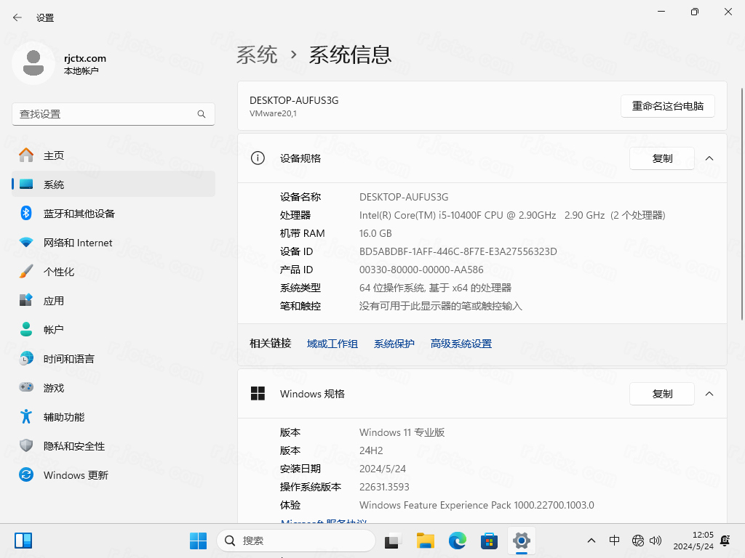
Task: Open the network globe tray icon
Action: [x=637, y=541]
